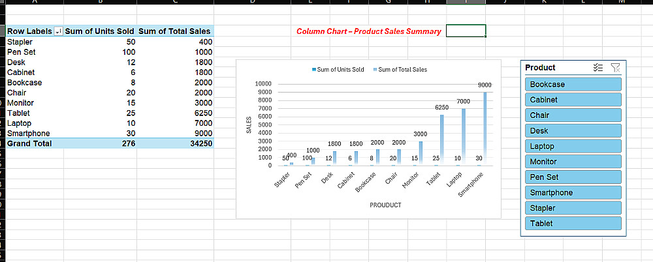This screenshot has height=262, width=653.
Task: Click the Product slicer header title
Action: pos(540,67)
